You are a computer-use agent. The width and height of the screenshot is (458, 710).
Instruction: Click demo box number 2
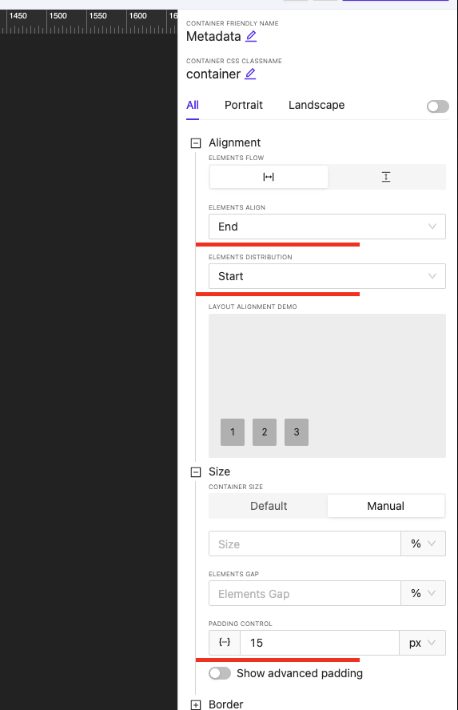(x=265, y=432)
